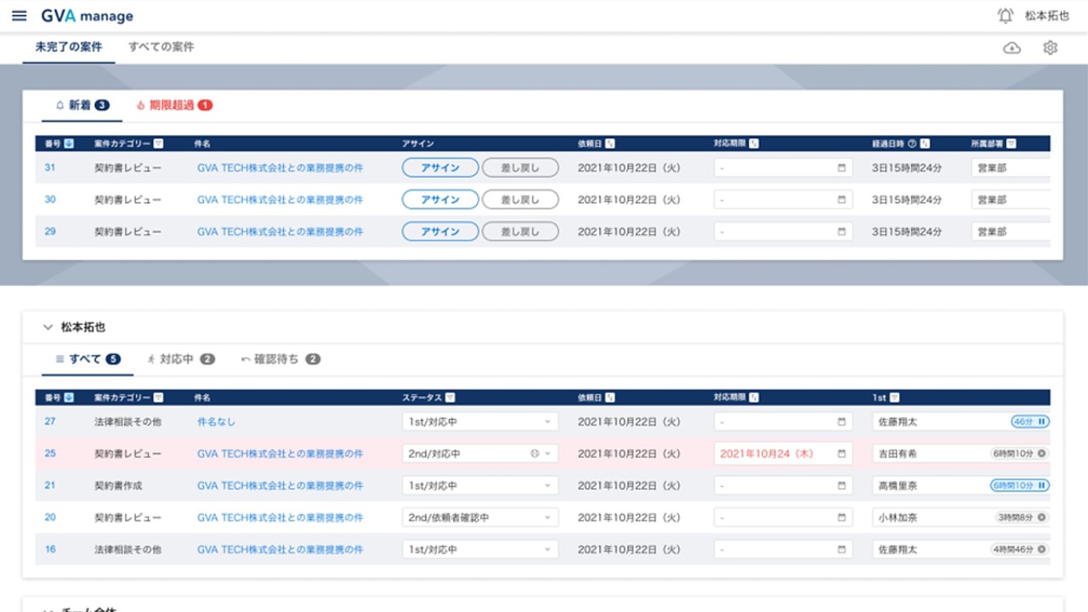Click 差し戻し button for case 29
1088x612 pixels.
[x=519, y=232]
